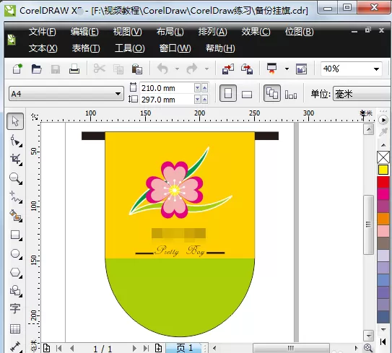The image size is (392, 353).
Task: Open the Application launcher icon
Action: click(x=271, y=69)
